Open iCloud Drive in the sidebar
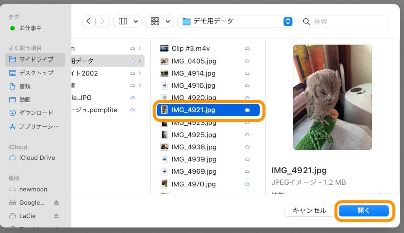404x233 pixels. pos(35,158)
